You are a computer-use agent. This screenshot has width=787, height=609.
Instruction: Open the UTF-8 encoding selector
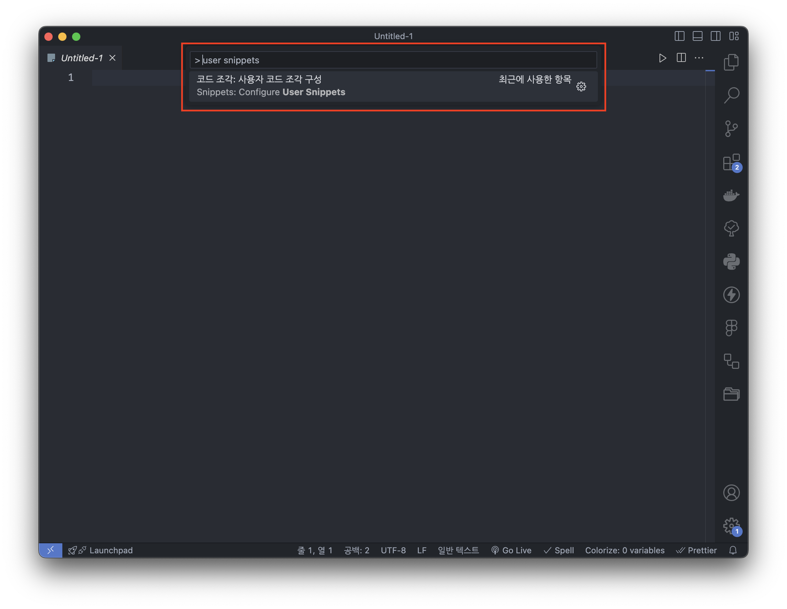click(x=393, y=550)
